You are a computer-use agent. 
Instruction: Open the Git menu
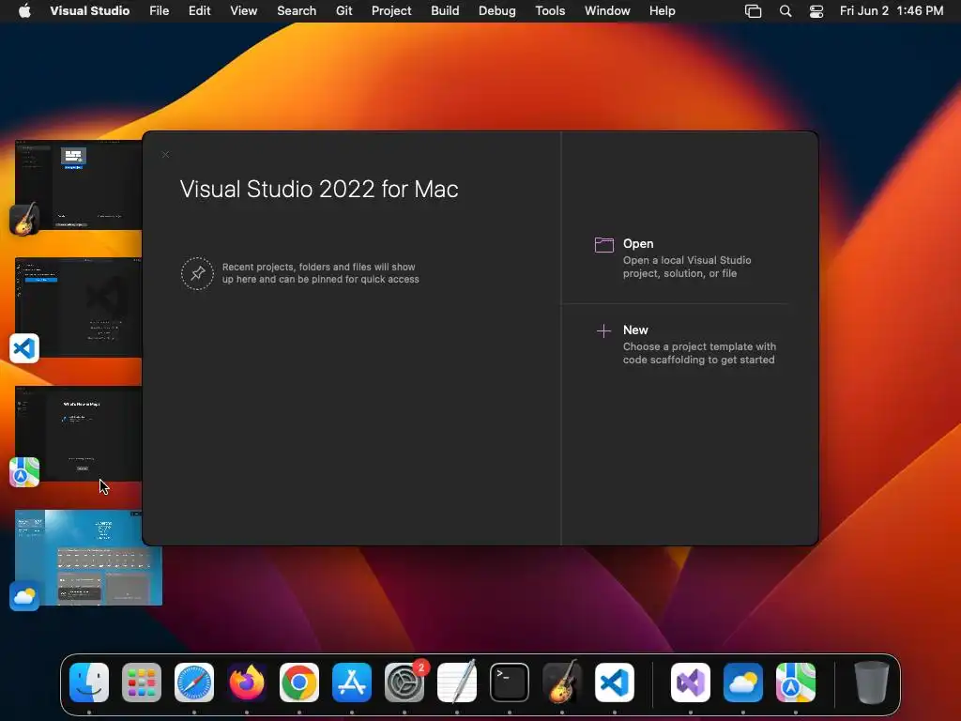(343, 10)
